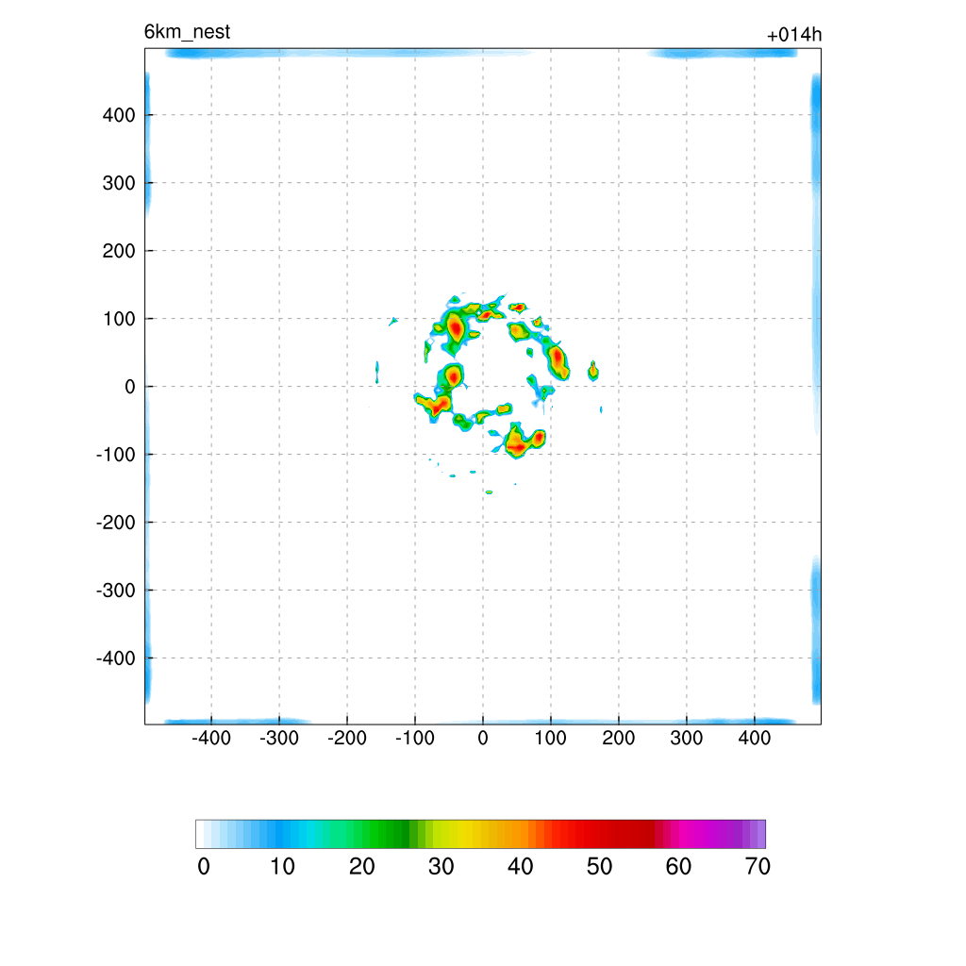
Task: Click the colorbar label "50"
Action: tap(599, 867)
